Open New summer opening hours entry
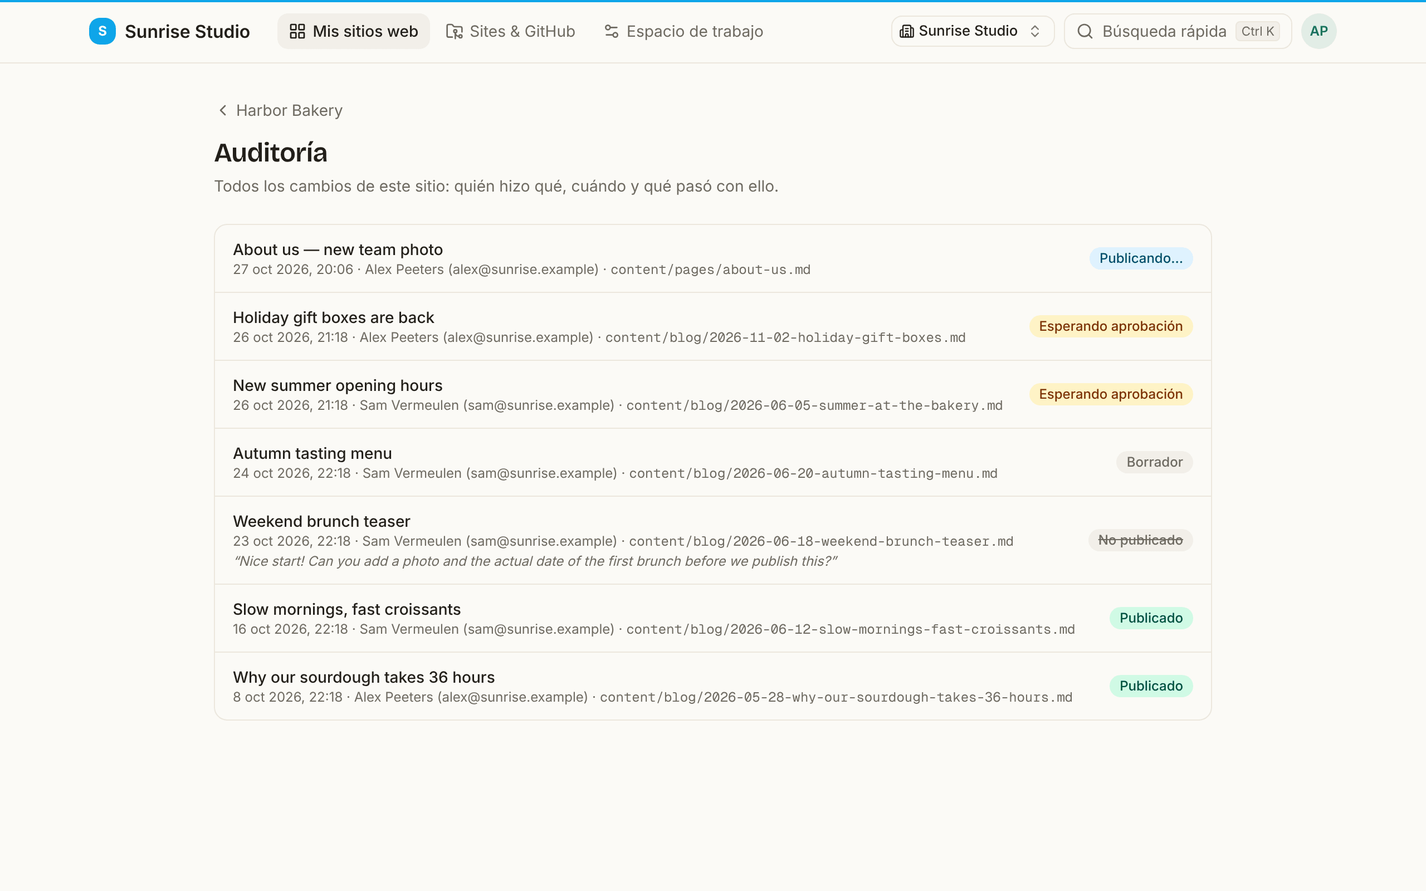 coord(713,394)
